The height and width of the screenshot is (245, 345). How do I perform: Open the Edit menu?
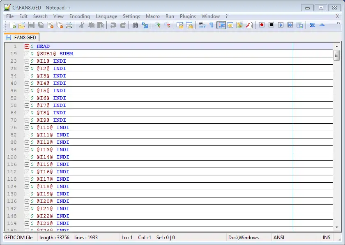[x=23, y=16]
